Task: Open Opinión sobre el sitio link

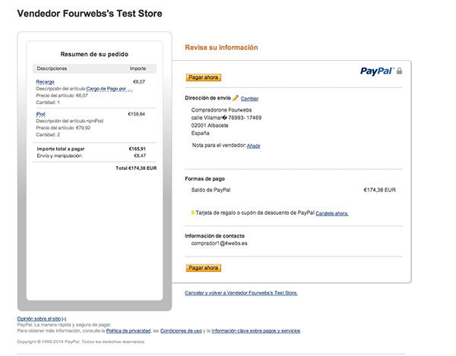Action: 39,319
